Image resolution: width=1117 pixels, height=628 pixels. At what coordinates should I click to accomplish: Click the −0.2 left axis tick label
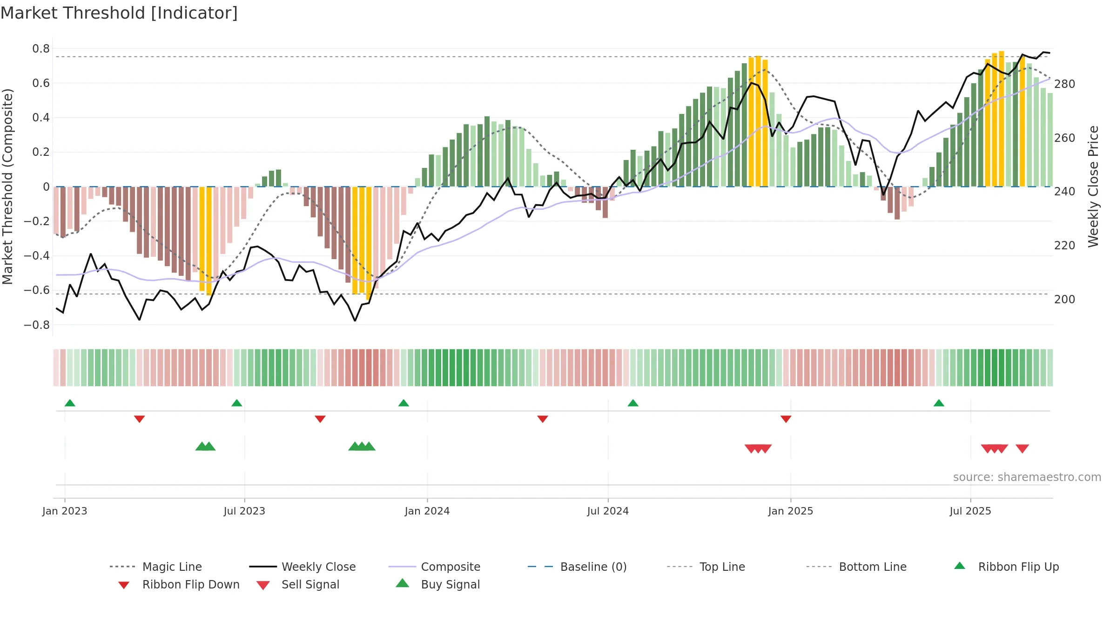(x=37, y=221)
